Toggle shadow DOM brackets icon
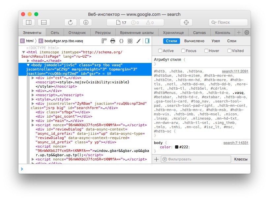The image size is (269, 200). pos(121,41)
